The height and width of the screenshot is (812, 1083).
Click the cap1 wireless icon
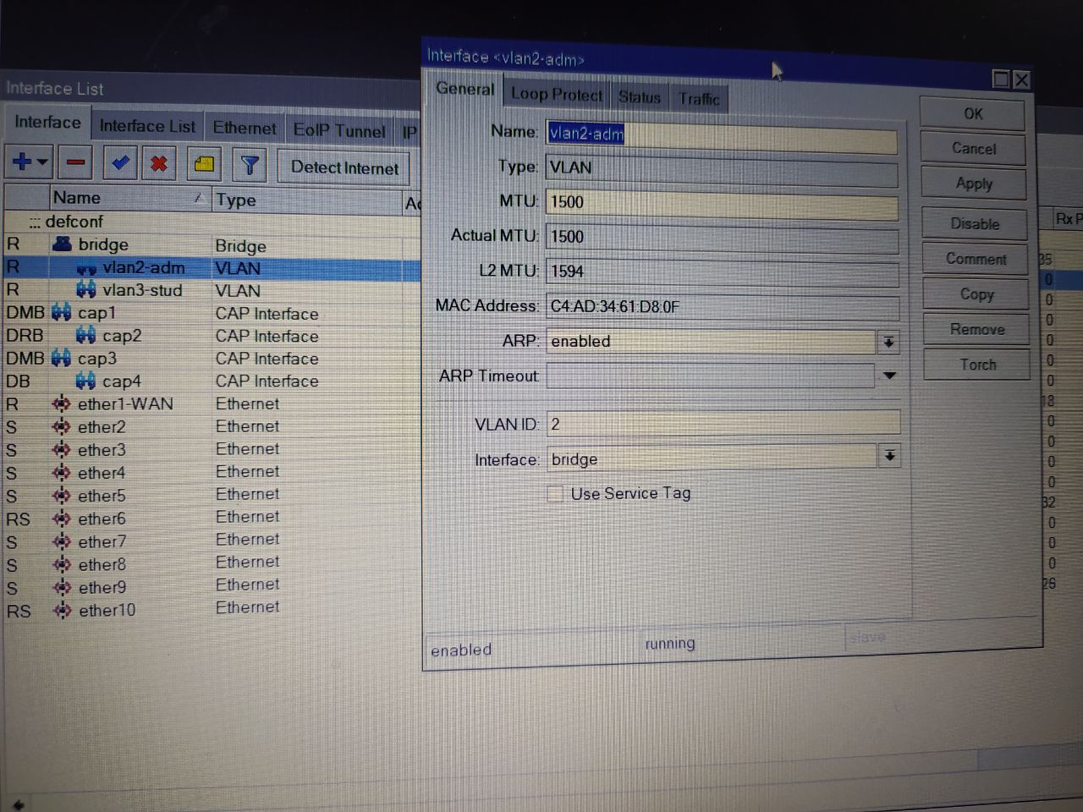coord(62,313)
